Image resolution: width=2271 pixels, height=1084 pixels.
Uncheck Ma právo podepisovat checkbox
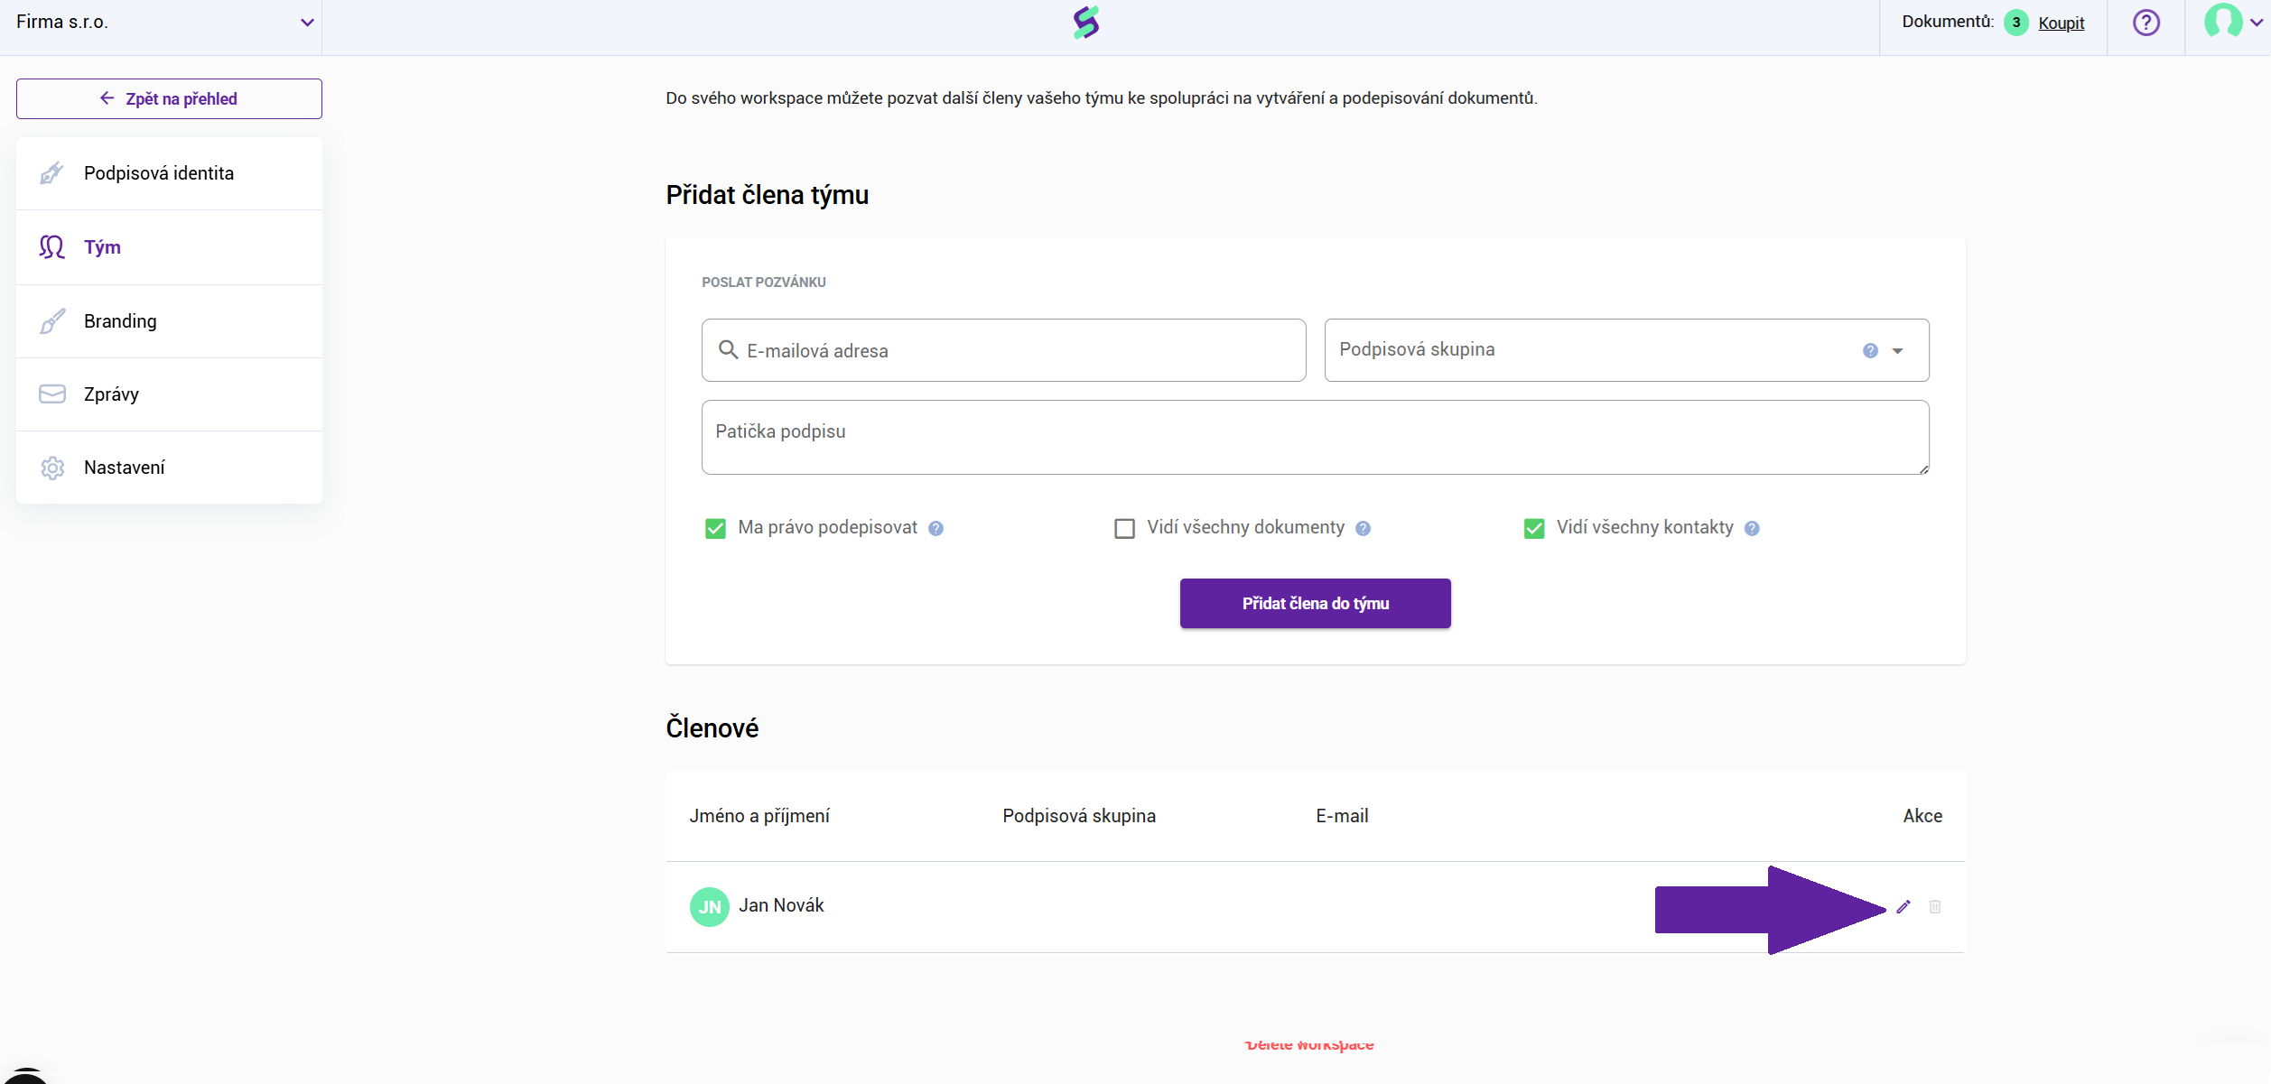click(715, 528)
